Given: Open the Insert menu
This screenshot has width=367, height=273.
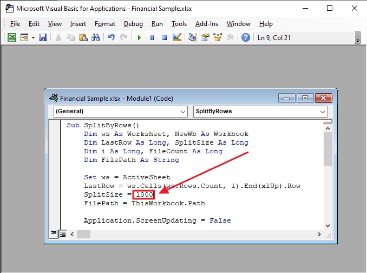Looking at the screenshot, I should click(78, 24).
